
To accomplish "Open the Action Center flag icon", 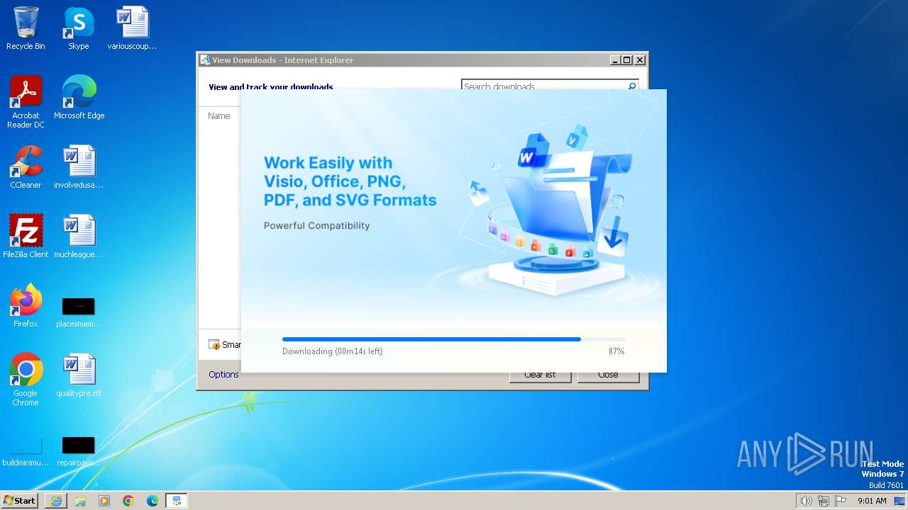I will click(841, 501).
